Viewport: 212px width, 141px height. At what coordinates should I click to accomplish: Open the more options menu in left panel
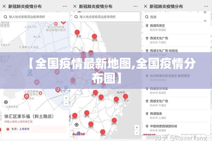tap(65, 6)
